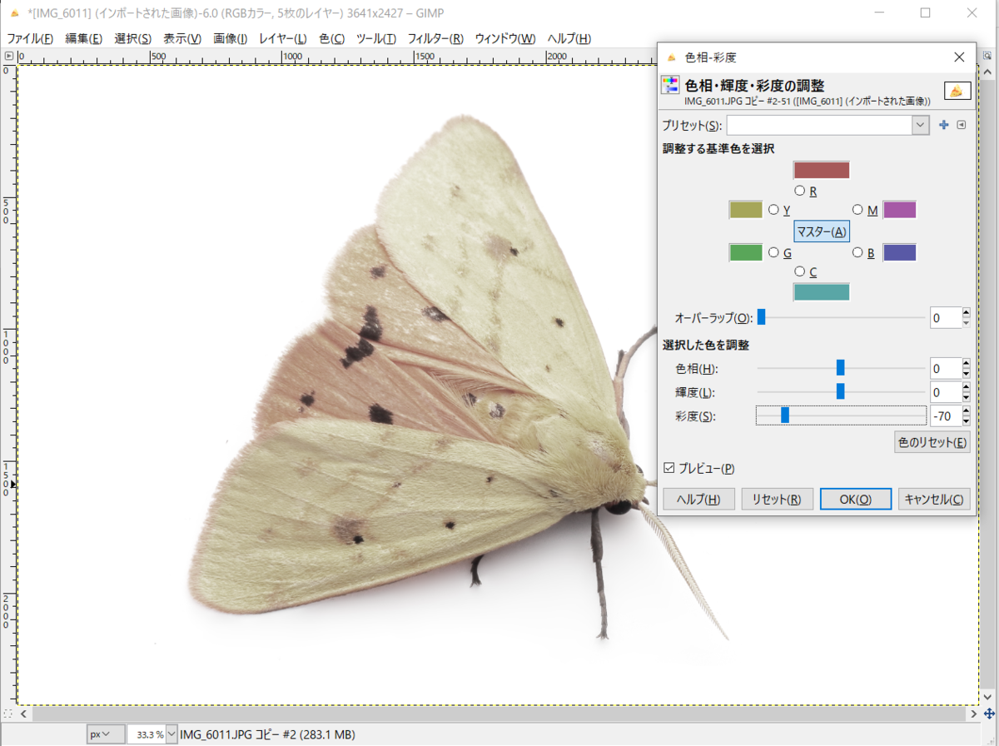Click the OK(O) button

(x=856, y=499)
